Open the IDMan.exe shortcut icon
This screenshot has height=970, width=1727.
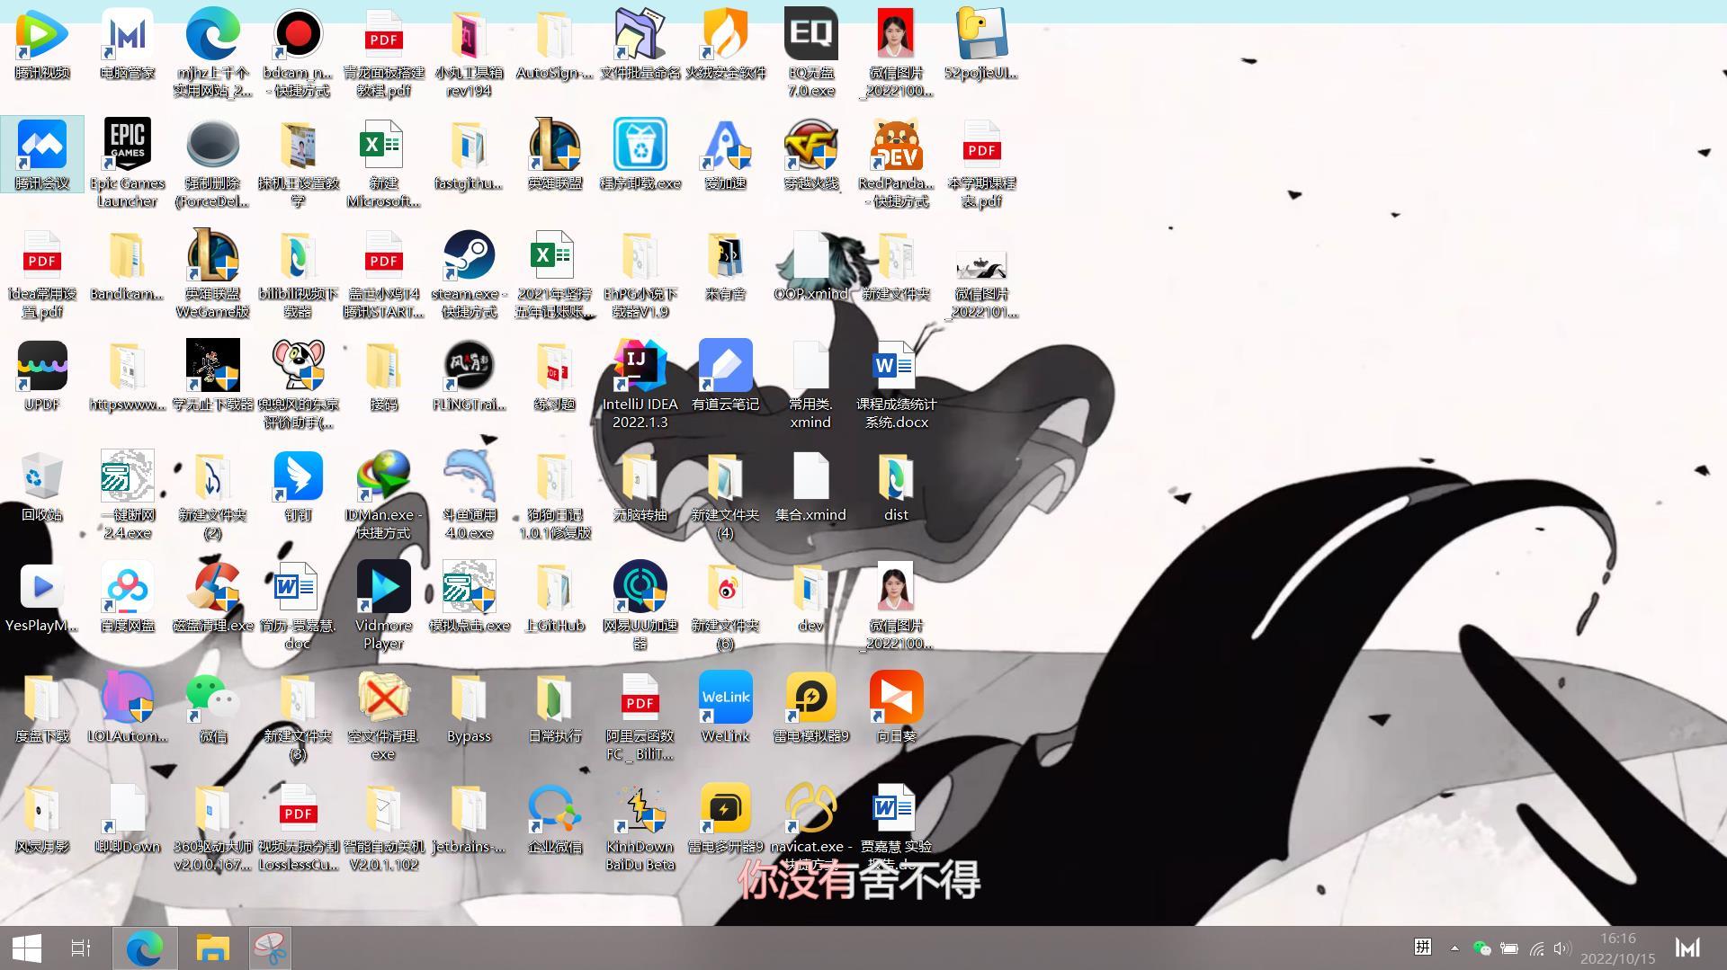tap(383, 494)
